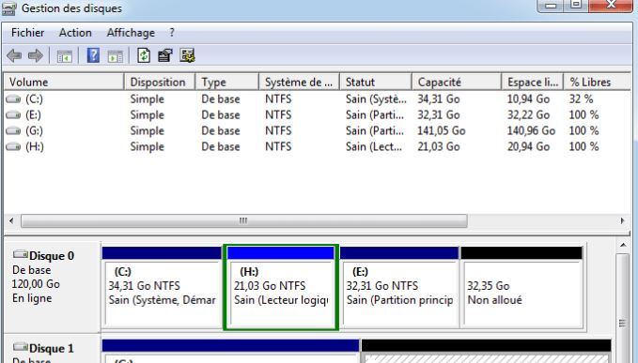
Task: Minimize the Gestion des disques window
Action: [551, 6]
